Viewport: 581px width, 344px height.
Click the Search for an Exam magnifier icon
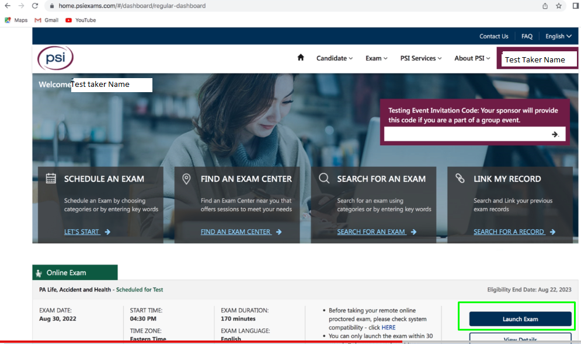323,178
